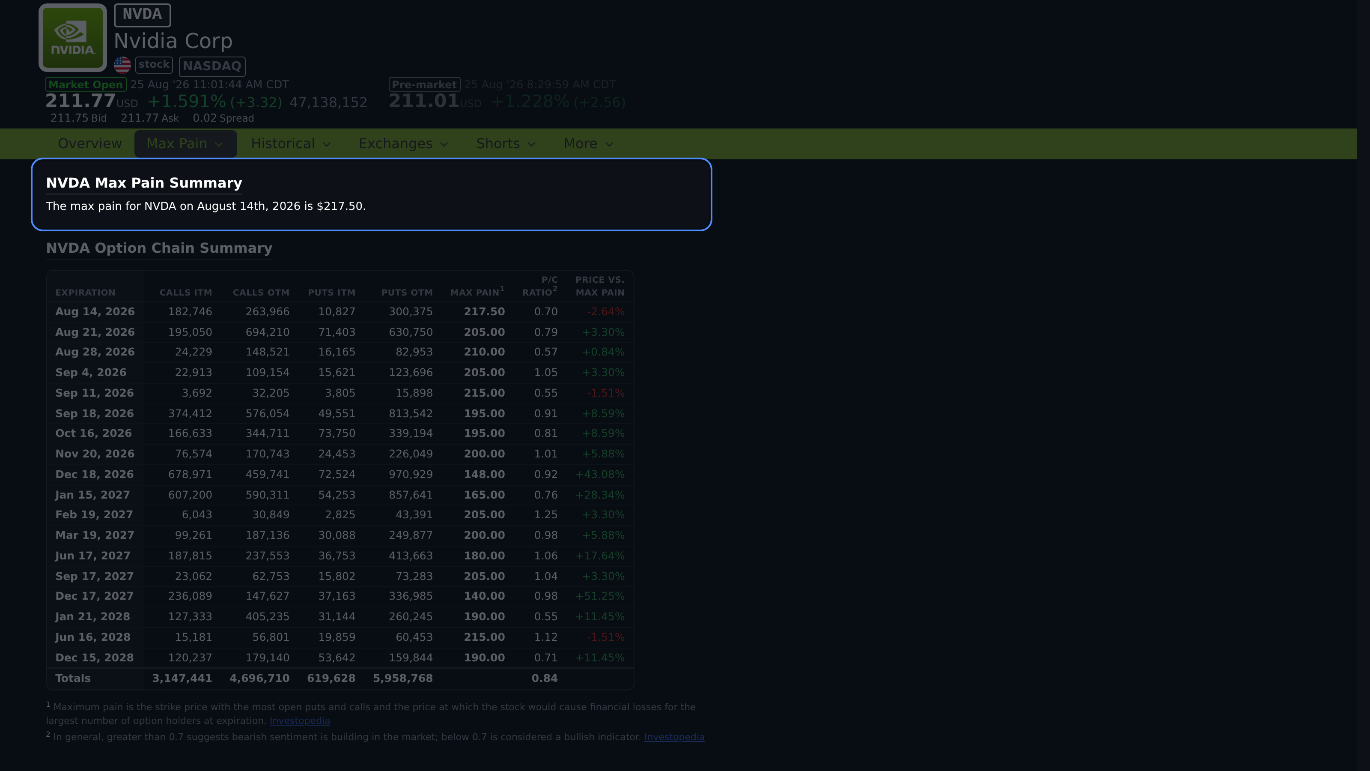Click the NVIDIA company logo
This screenshot has height=771, width=1370.
[72, 38]
